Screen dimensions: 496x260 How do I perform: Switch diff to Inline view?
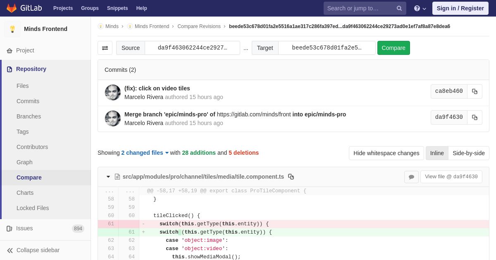pos(436,153)
